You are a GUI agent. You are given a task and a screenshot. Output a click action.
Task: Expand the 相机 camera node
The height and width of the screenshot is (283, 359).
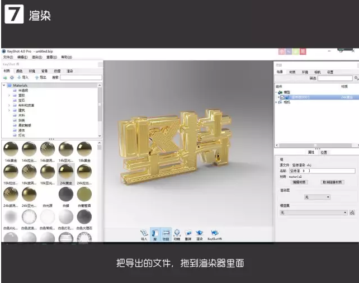276,102
